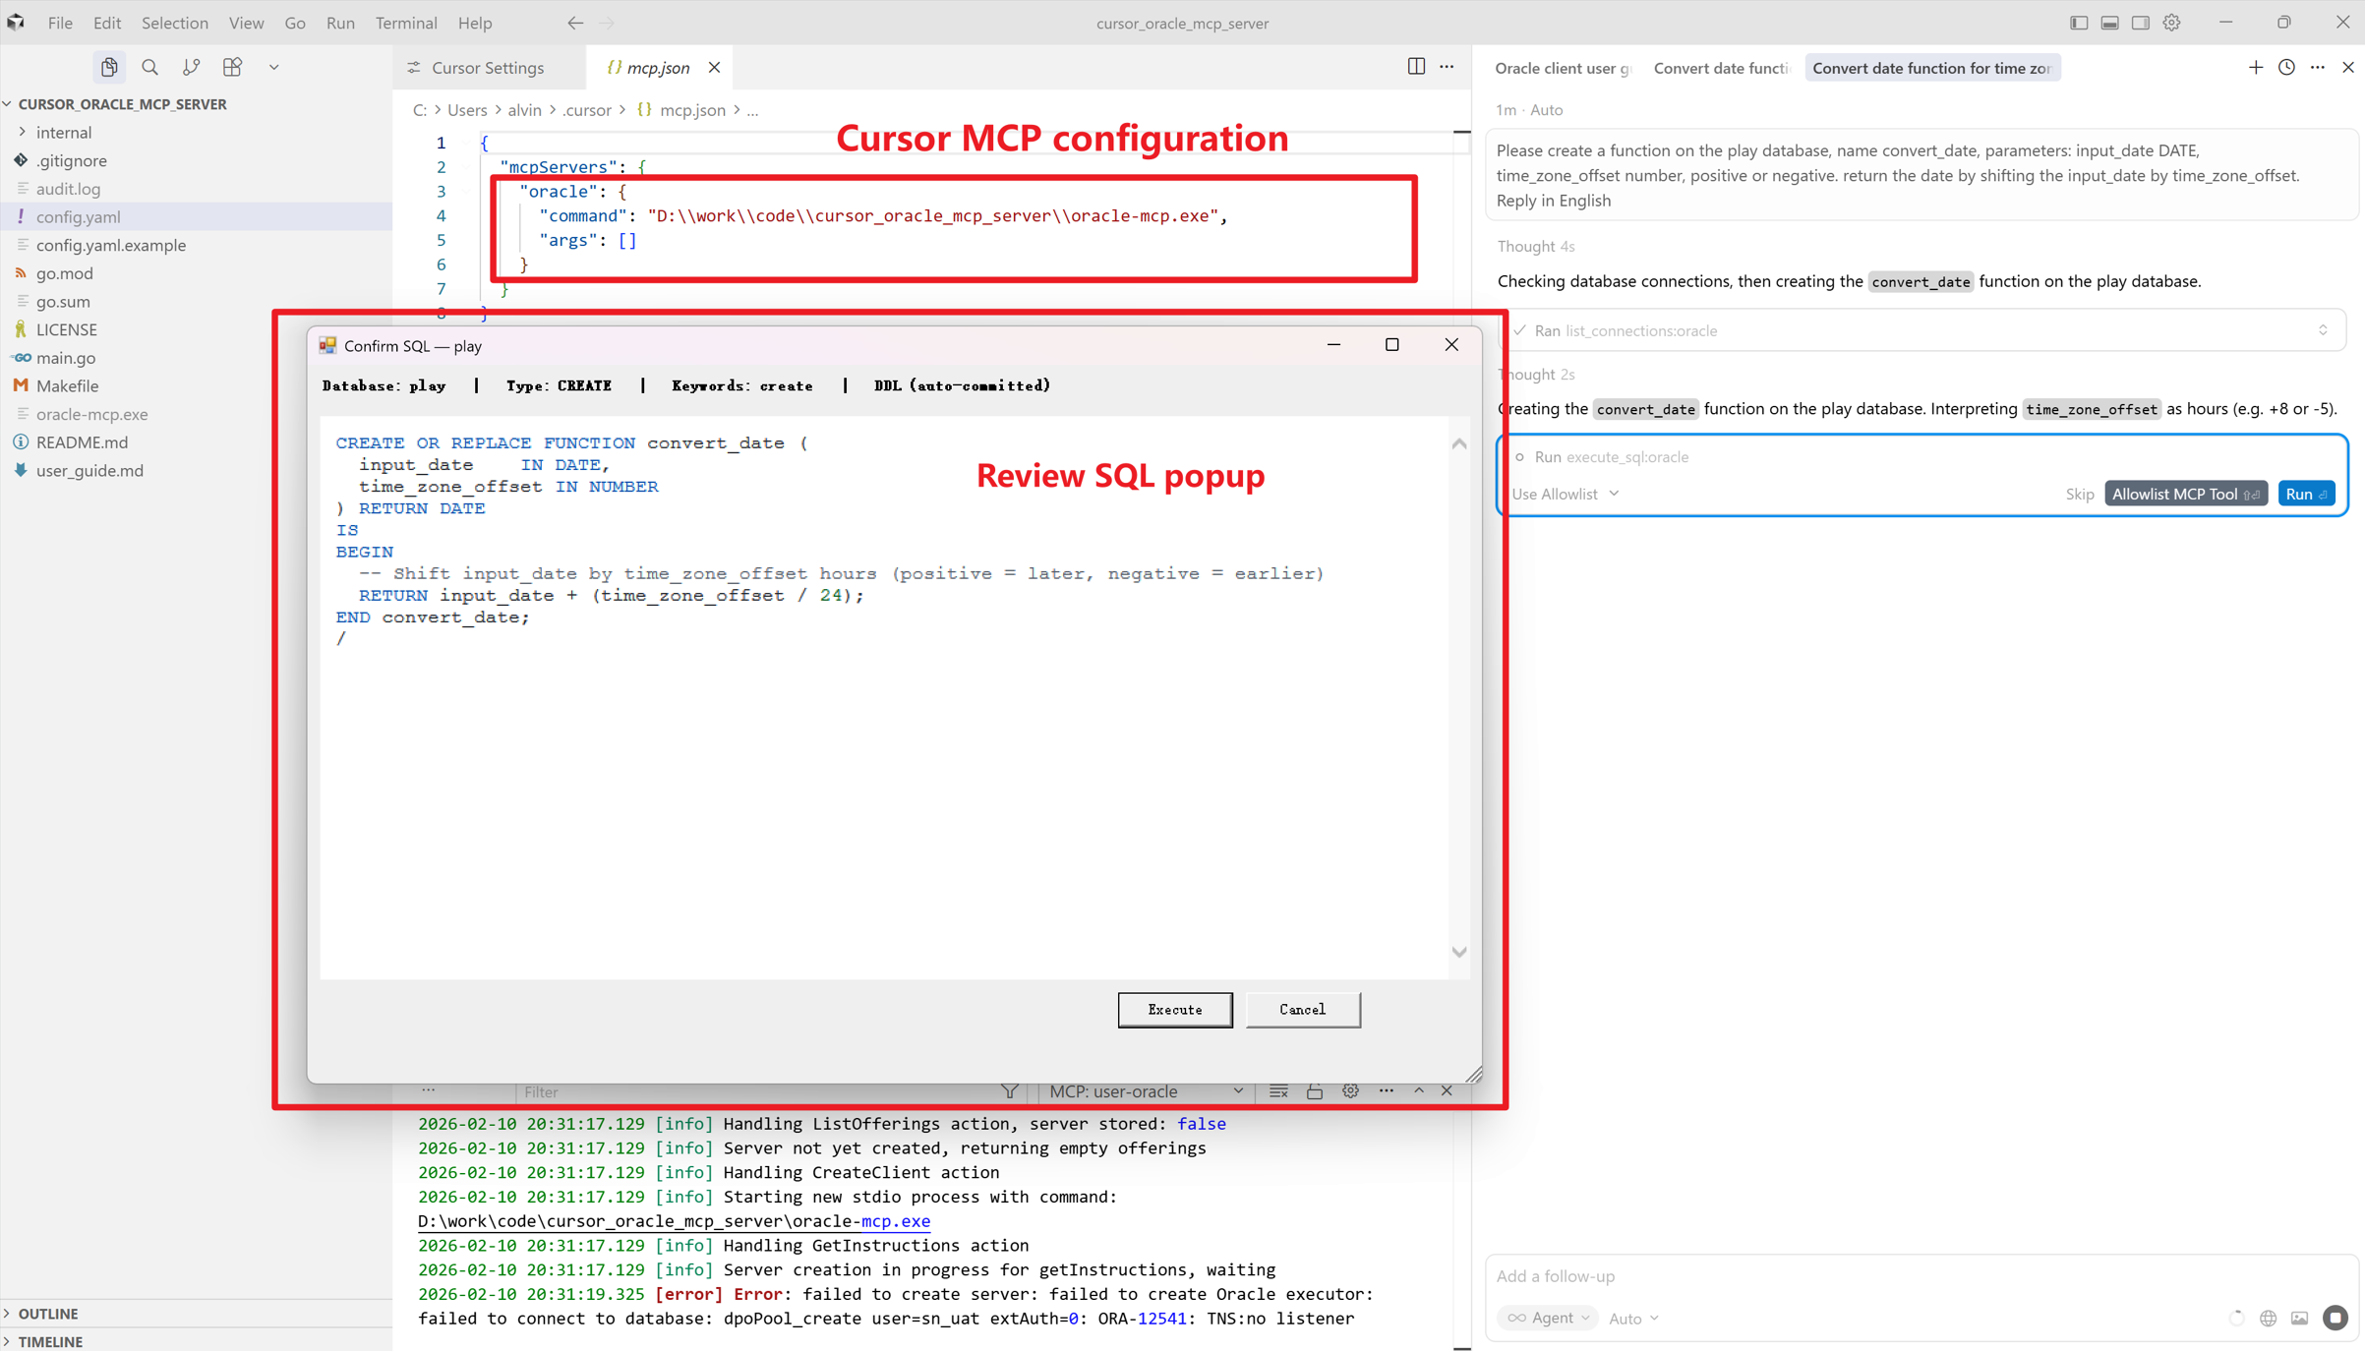2365x1351 pixels.
Task: Open the Use Allowlist dropdown
Action: point(1565,494)
